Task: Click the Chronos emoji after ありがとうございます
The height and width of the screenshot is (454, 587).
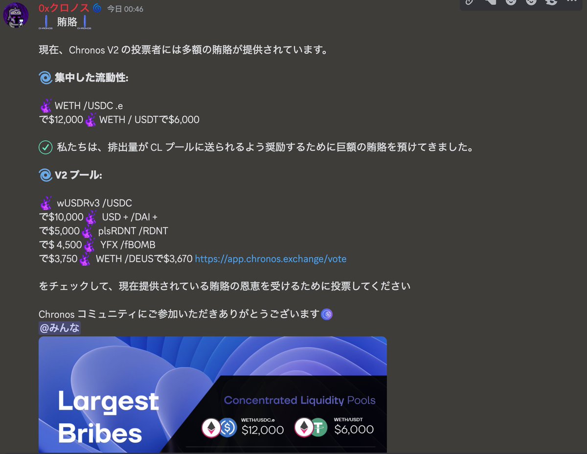Action: pyautogui.click(x=326, y=314)
